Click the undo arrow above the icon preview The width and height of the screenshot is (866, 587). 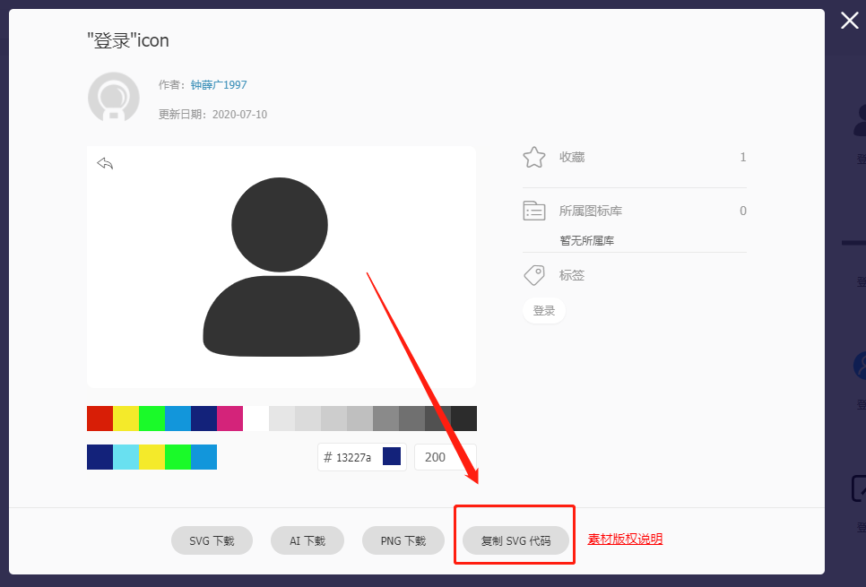coord(105,162)
